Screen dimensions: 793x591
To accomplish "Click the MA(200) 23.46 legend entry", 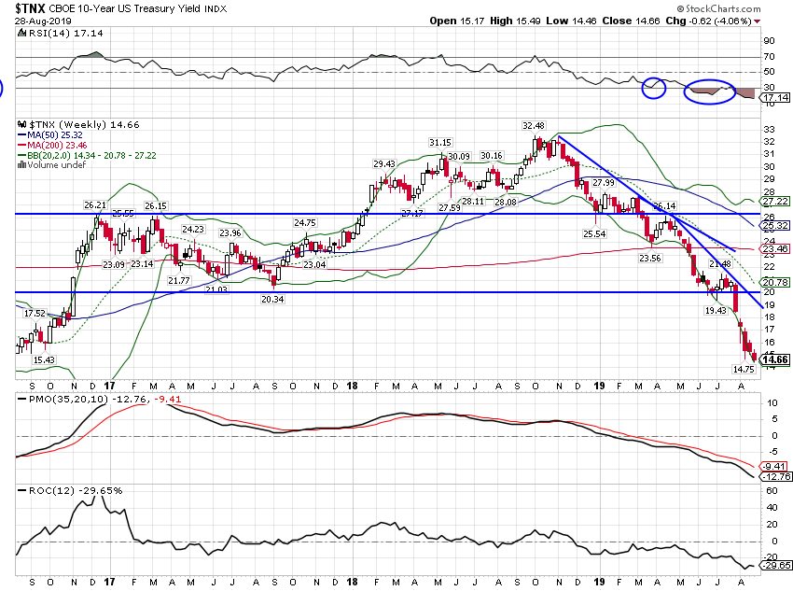I will click(x=57, y=146).
